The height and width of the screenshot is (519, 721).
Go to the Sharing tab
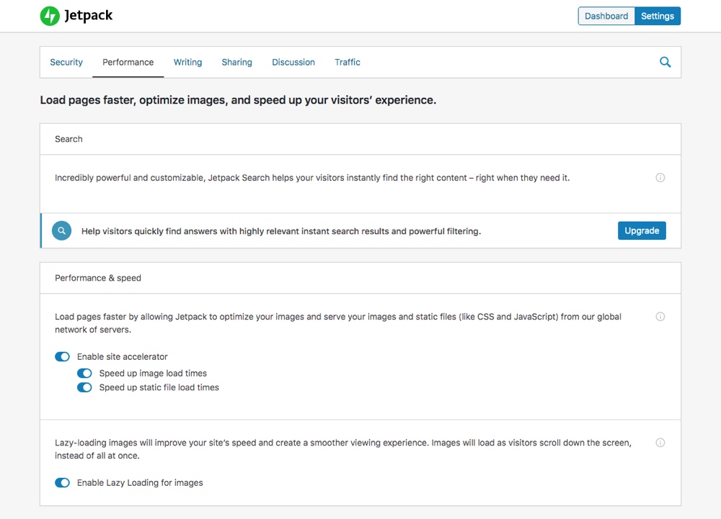pos(236,62)
